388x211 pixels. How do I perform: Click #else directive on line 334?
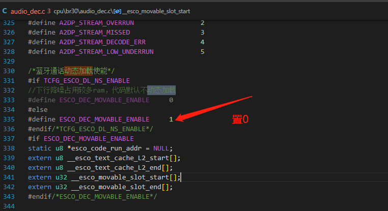pos(38,110)
